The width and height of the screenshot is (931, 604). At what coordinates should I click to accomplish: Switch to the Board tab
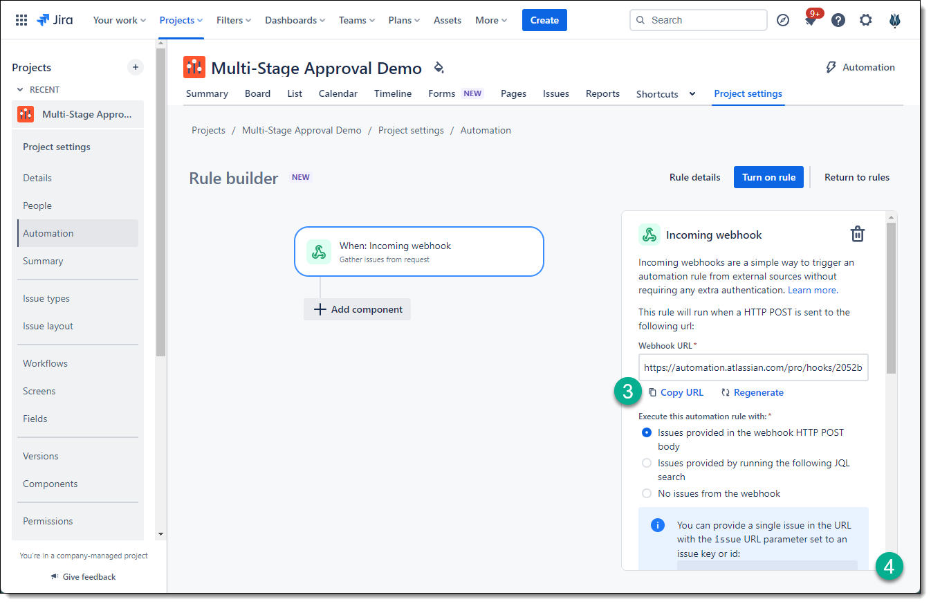coord(257,93)
